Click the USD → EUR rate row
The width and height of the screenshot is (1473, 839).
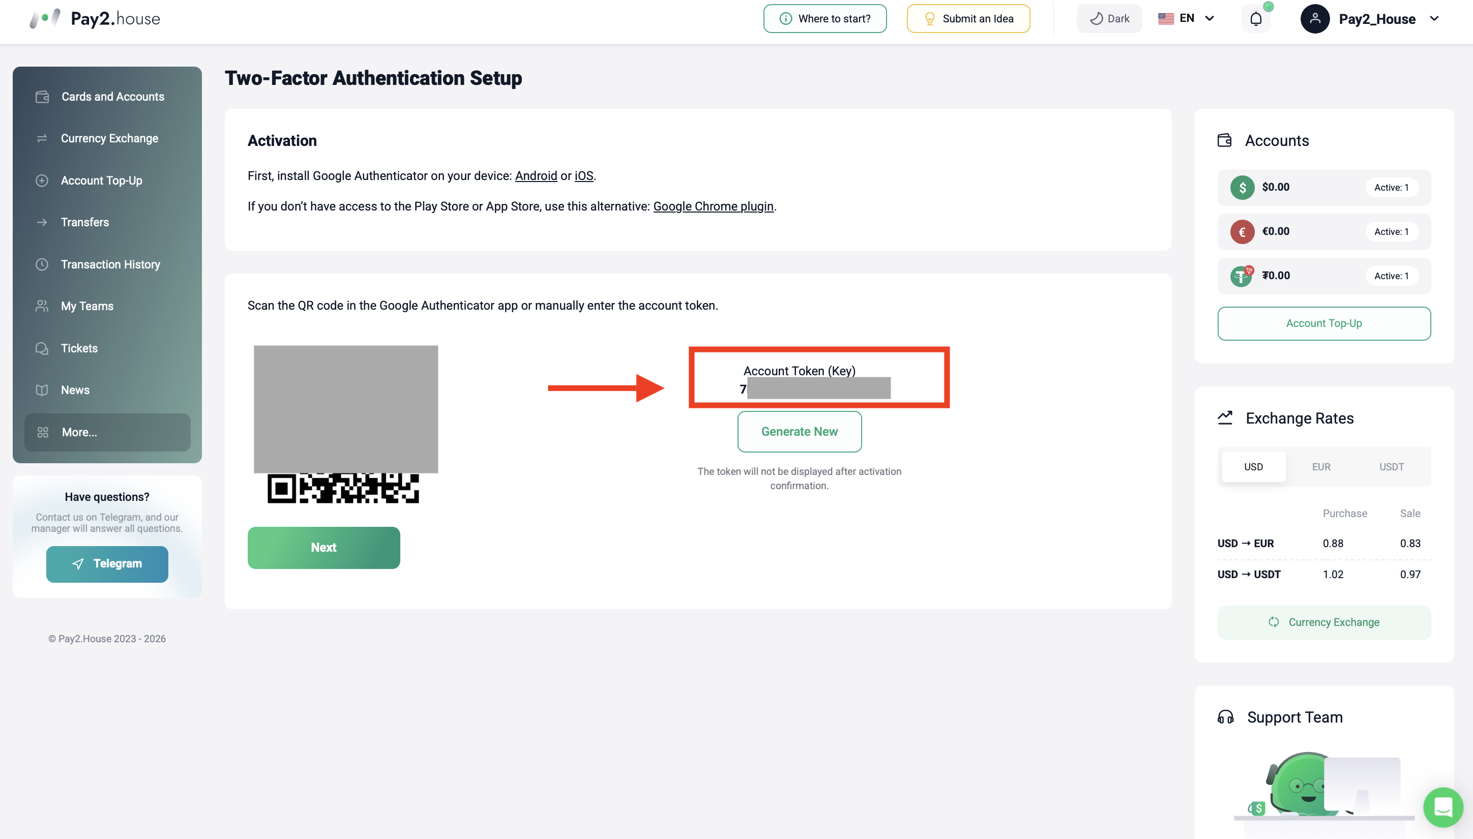1324,544
